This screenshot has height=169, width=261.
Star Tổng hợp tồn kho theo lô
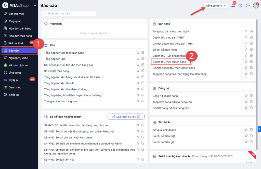pyautogui.click(x=138, y=83)
